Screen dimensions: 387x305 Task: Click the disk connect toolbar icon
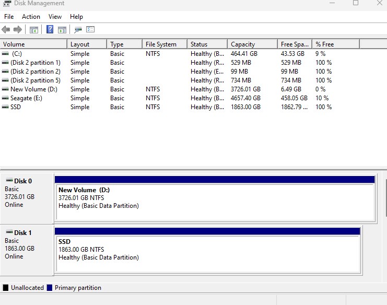tap(78, 30)
